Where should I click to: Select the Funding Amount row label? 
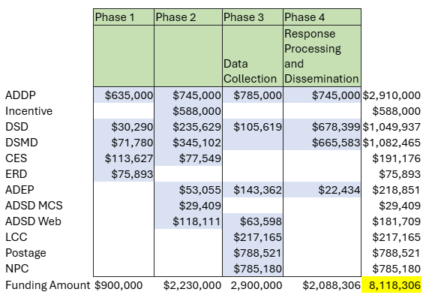(47, 285)
